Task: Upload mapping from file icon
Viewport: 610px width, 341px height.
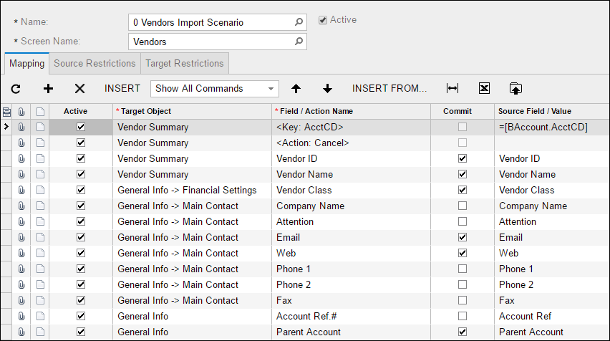Action: coord(516,88)
